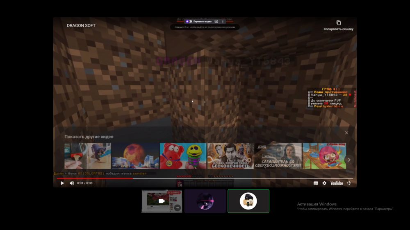Click 'Перевести видео' translate button
This screenshot has width=410, height=230.
[203, 21]
